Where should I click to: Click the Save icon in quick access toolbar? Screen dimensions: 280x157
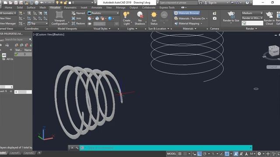click(x=16, y=3)
